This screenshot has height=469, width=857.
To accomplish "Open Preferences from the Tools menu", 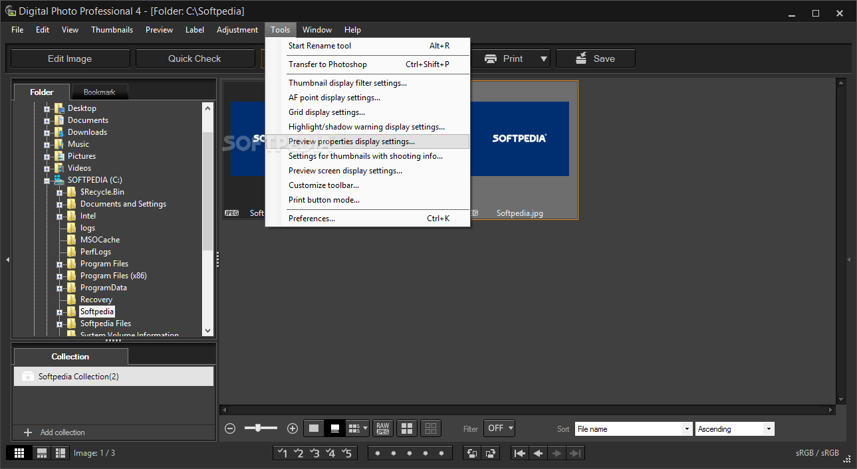I will [x=368, y=219].
